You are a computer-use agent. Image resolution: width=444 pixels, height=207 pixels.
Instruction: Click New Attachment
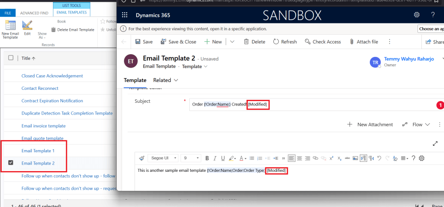pyautogui.click(x=370, y=125)
